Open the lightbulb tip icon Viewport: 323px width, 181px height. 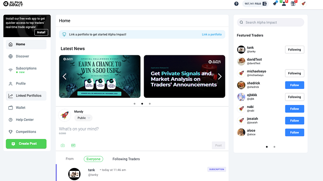pyautogui.click(x=64, y=34)
